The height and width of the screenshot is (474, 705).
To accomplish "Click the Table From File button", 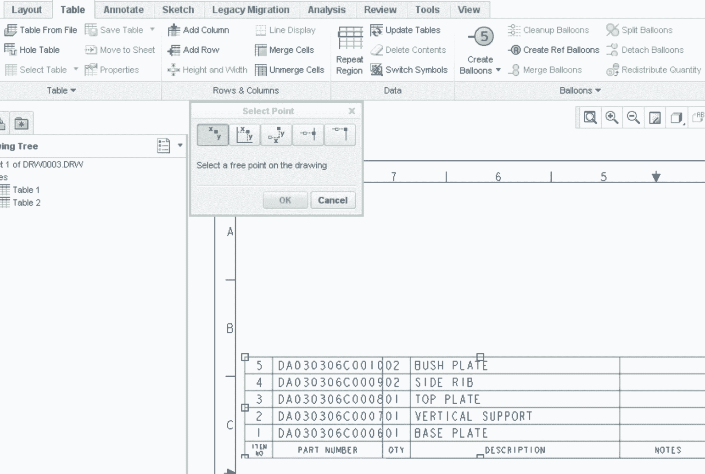I will [x=41, y=30].
